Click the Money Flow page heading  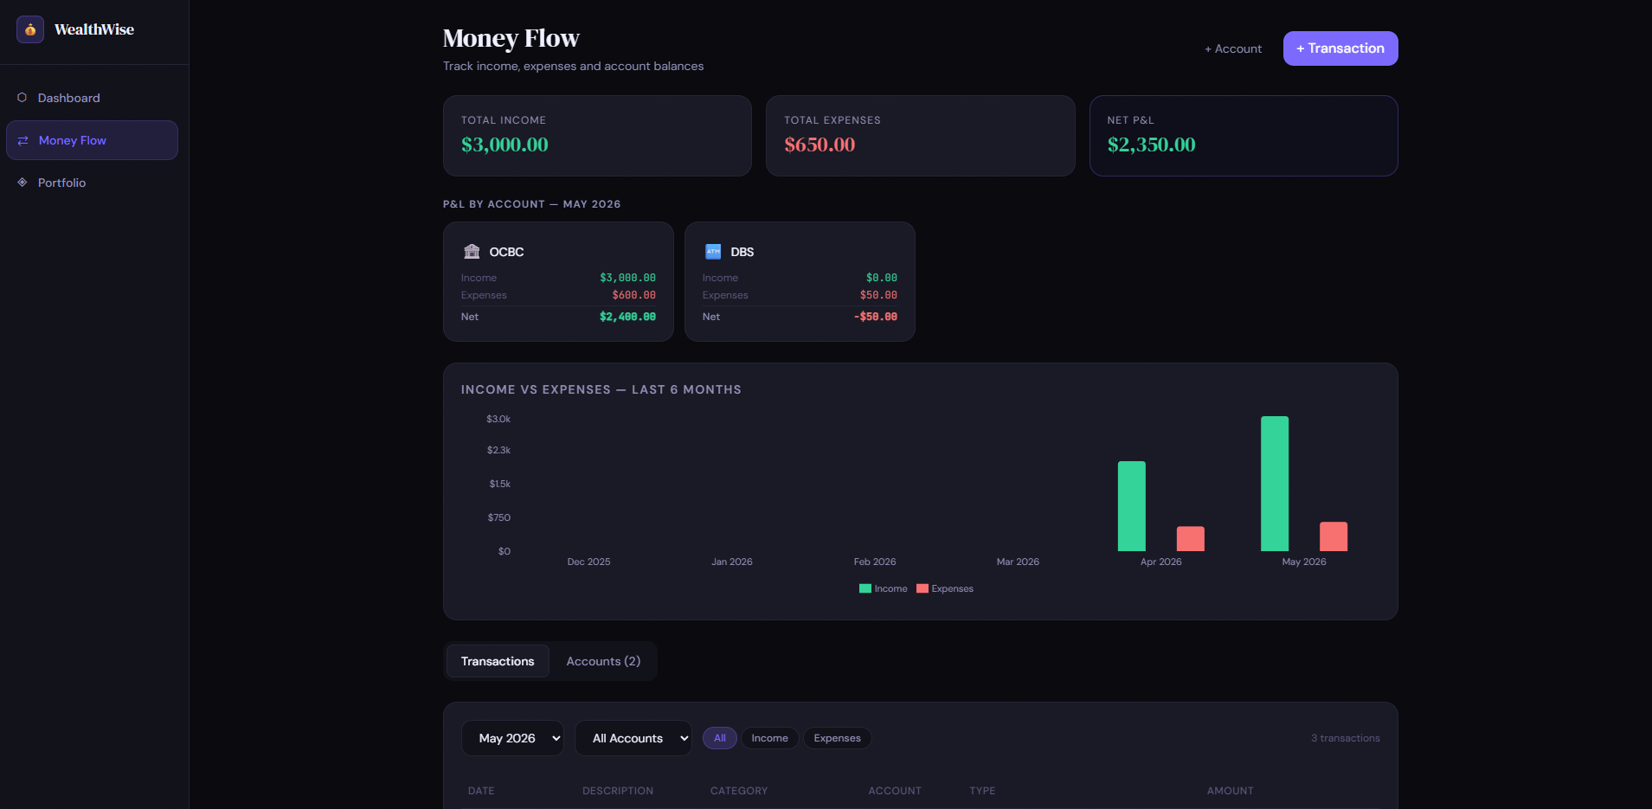click(x=511, y=38)
